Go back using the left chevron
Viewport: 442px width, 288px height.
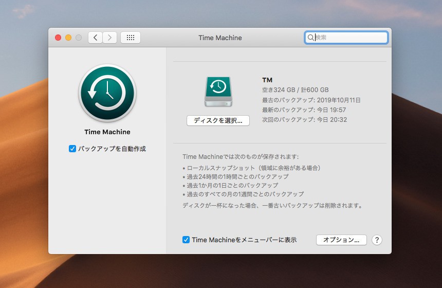click(95, 38)
